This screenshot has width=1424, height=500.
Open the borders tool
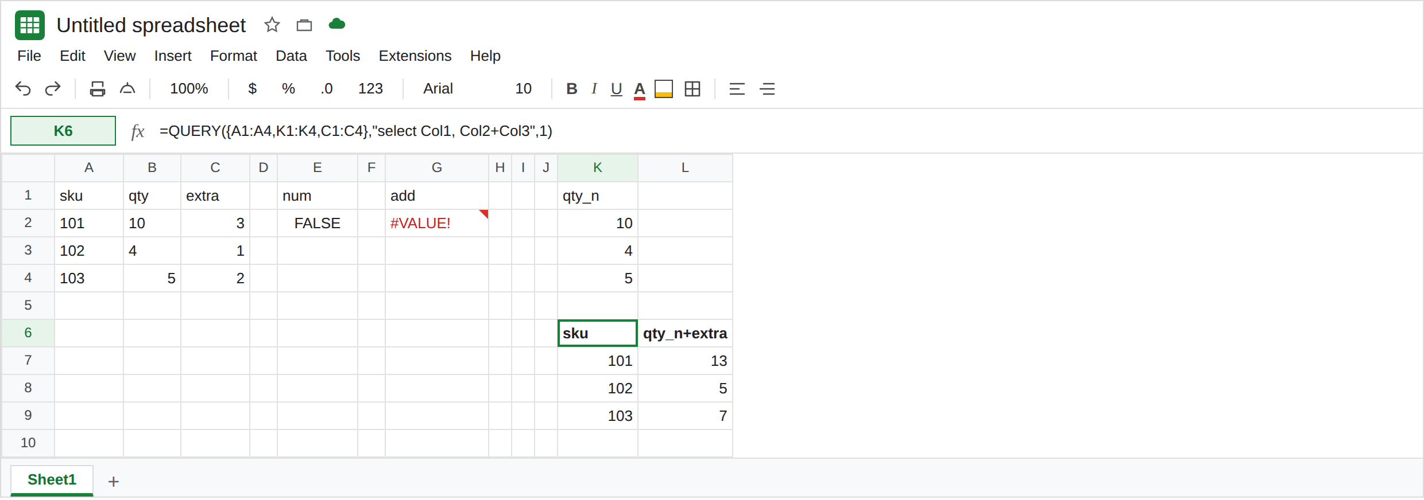(x=692, y=89)
